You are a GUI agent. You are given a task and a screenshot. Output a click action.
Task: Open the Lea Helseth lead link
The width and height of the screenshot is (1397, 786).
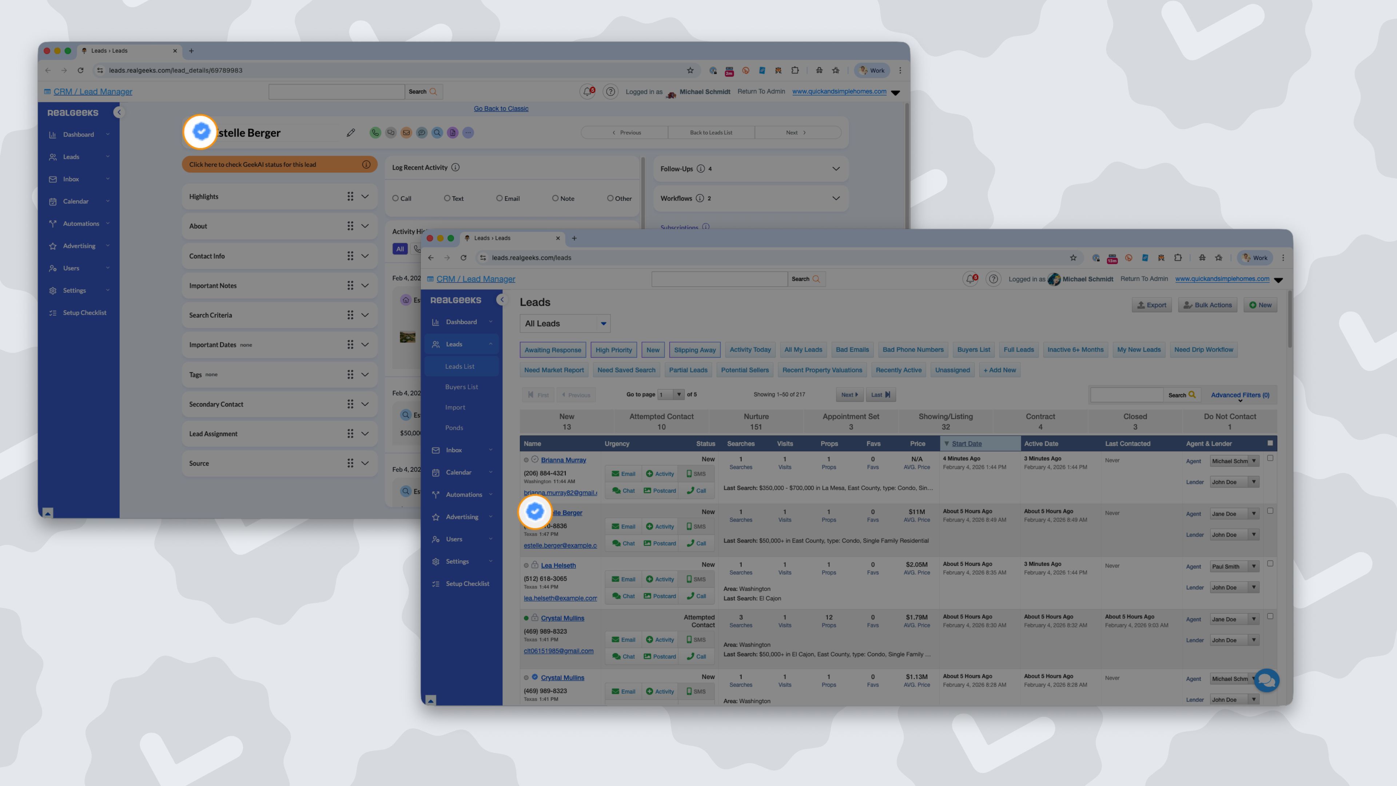[558, 565]
